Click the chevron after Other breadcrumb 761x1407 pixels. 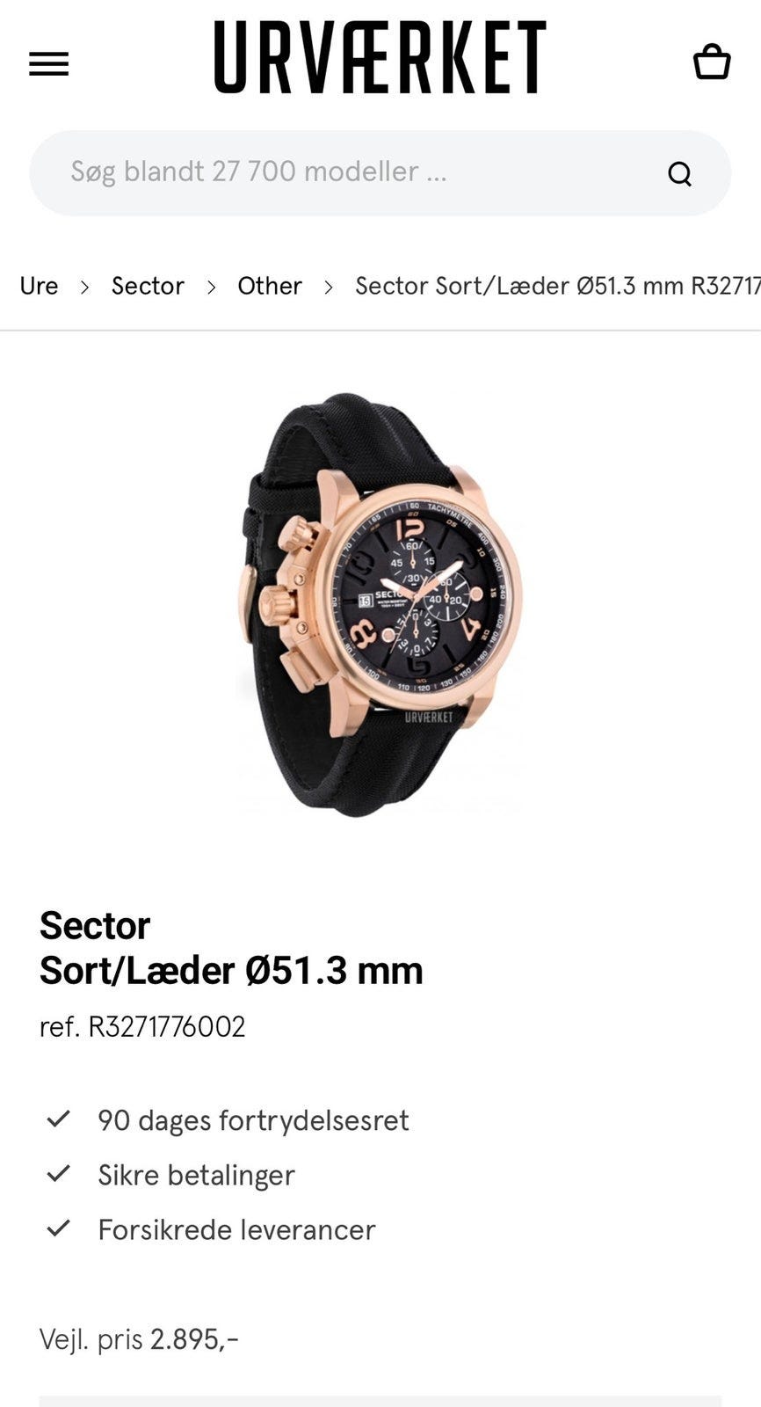pyautogui.click(x=328, y=287)
